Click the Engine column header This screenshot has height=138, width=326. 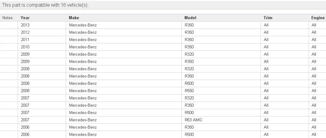click(x=318, y=18)
